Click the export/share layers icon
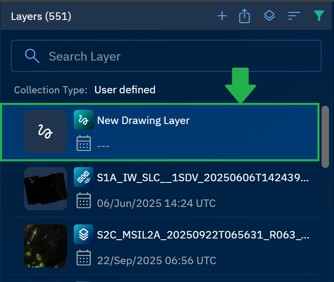 point(244,16)
